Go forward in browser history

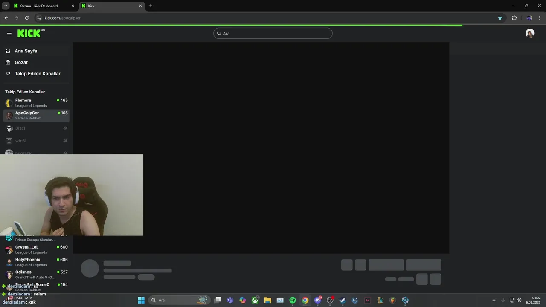pyautogui.click(x=16, y=18)
